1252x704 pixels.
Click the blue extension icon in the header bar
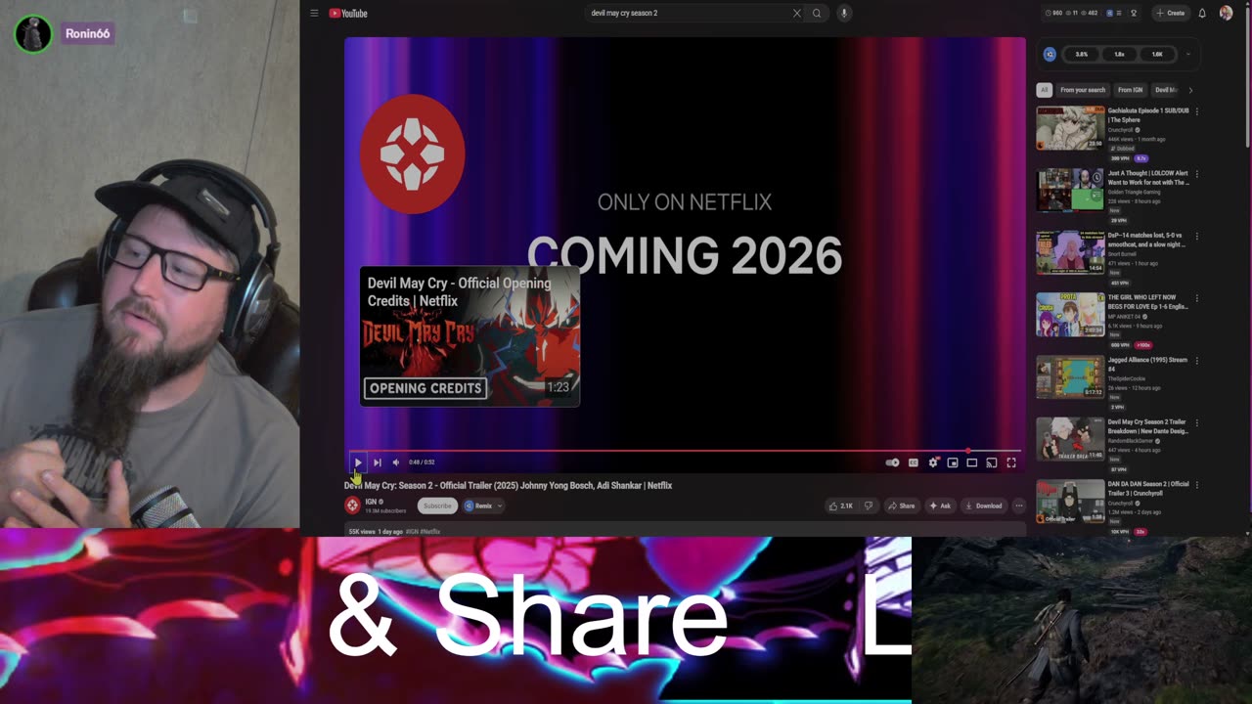point(1109,13)
